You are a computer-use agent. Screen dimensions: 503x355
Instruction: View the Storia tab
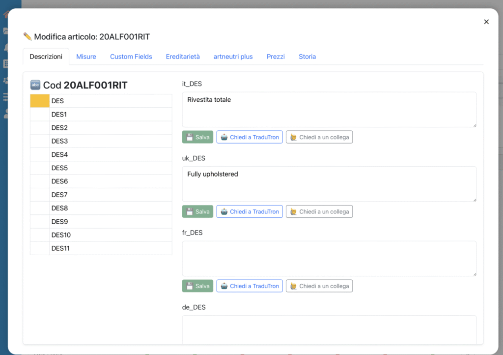307,57
